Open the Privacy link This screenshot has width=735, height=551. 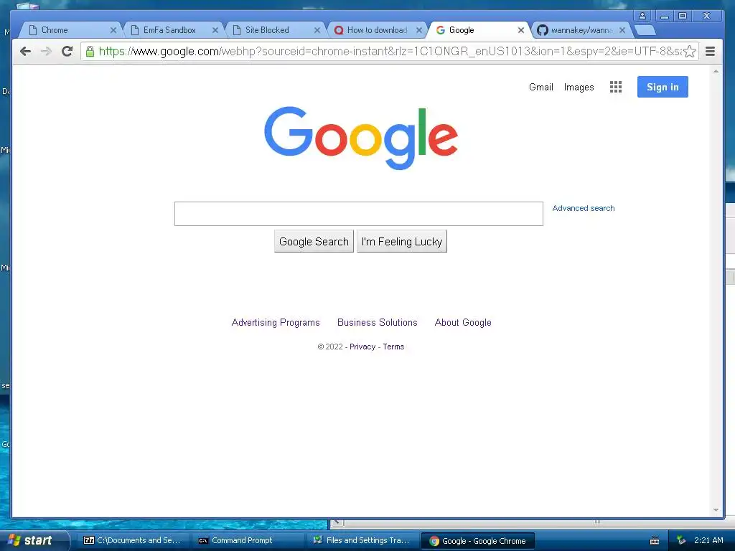362,347
